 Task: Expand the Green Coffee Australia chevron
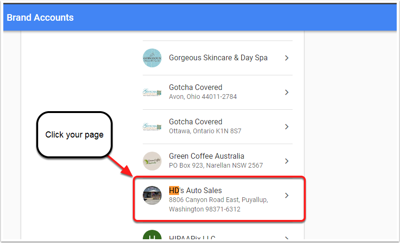click(287, 161)
